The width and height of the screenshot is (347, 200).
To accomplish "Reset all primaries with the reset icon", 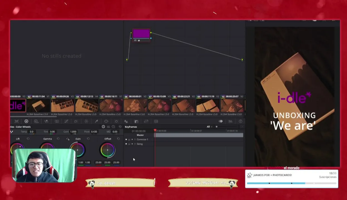I will coord(120,127).
